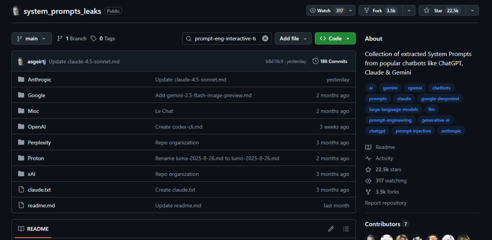Image resolution: width=492 pixels, height=240 pixels.
Task: Open the Star lists dropdown arrow
Action: coord(472,10)
